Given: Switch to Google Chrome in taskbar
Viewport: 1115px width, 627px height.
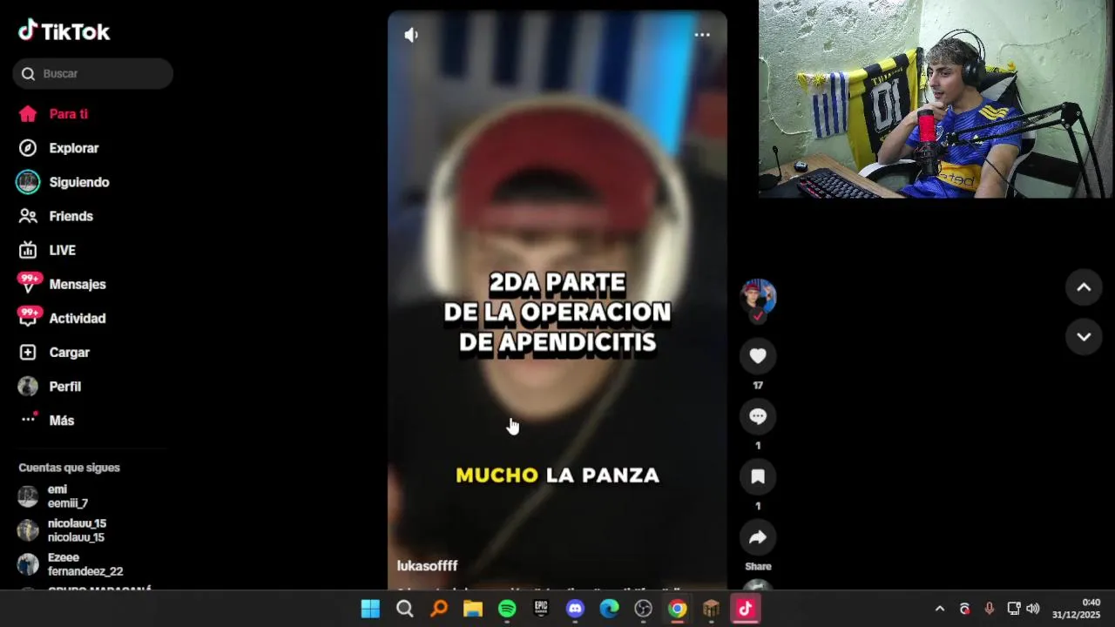Looking at the screenshot, I should (x=677, y=609).
